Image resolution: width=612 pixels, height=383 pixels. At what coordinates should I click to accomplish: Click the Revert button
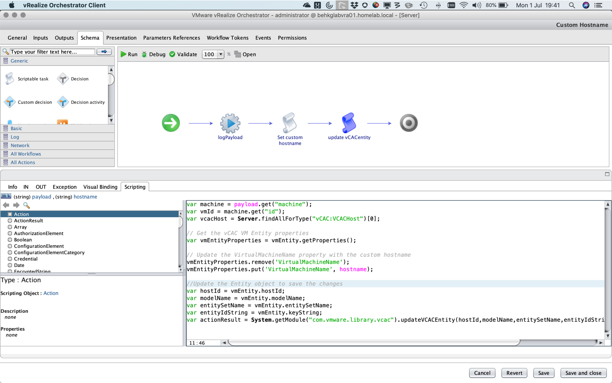coord(514,373)
